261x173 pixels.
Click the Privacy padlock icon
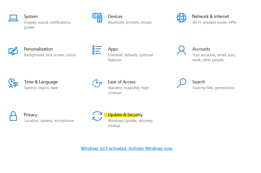click(x=13, y=116)
